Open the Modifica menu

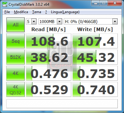(x=21, y=12)
